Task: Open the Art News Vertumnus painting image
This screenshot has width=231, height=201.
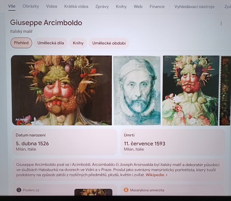Action: 61,90
